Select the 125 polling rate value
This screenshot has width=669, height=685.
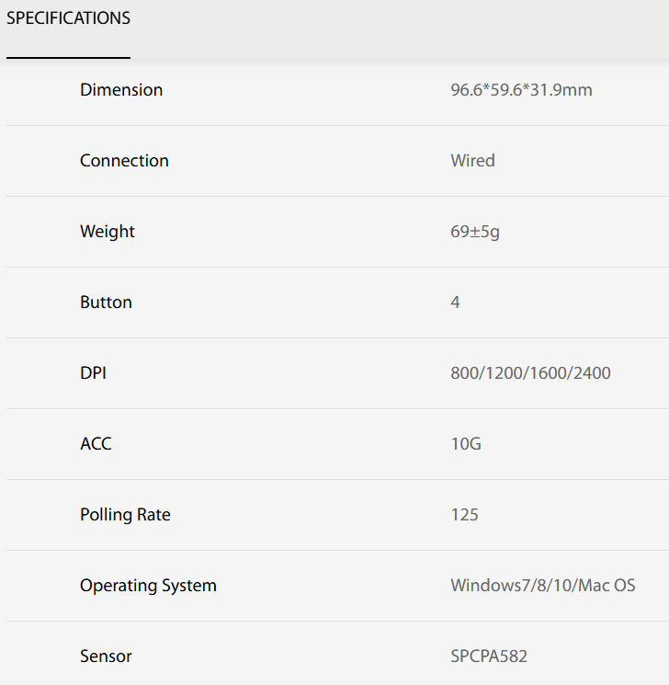point(464,515)
